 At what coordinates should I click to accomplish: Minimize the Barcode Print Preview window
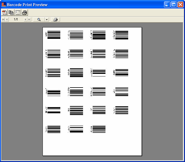tap(167, 5)
